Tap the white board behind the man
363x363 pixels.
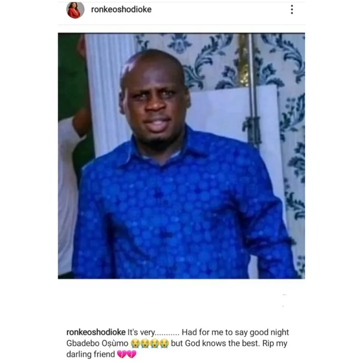click(231, 111)
